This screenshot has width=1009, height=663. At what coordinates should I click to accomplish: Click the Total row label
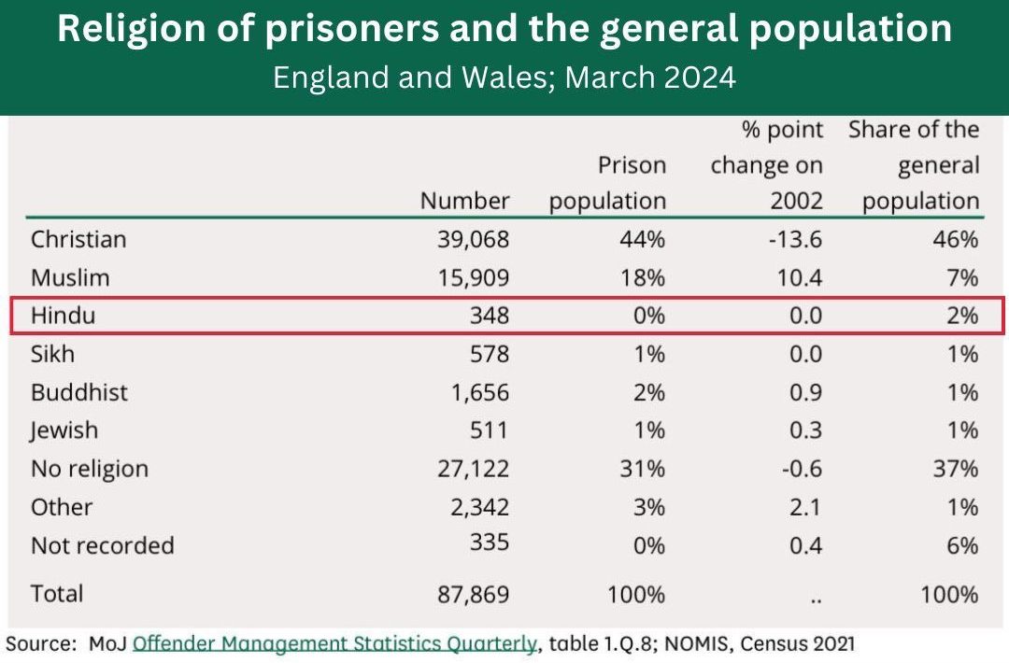[57, 593]
